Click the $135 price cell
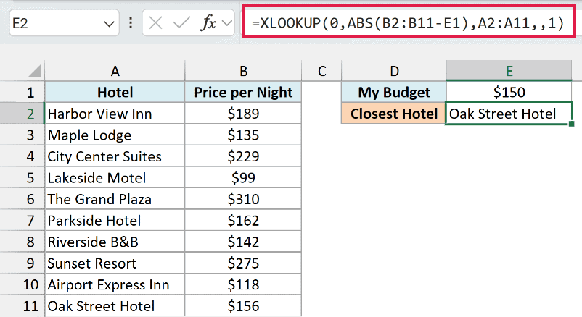Image resolution: width=582 pixels, height=317 pixels. (x=243, y=135)
